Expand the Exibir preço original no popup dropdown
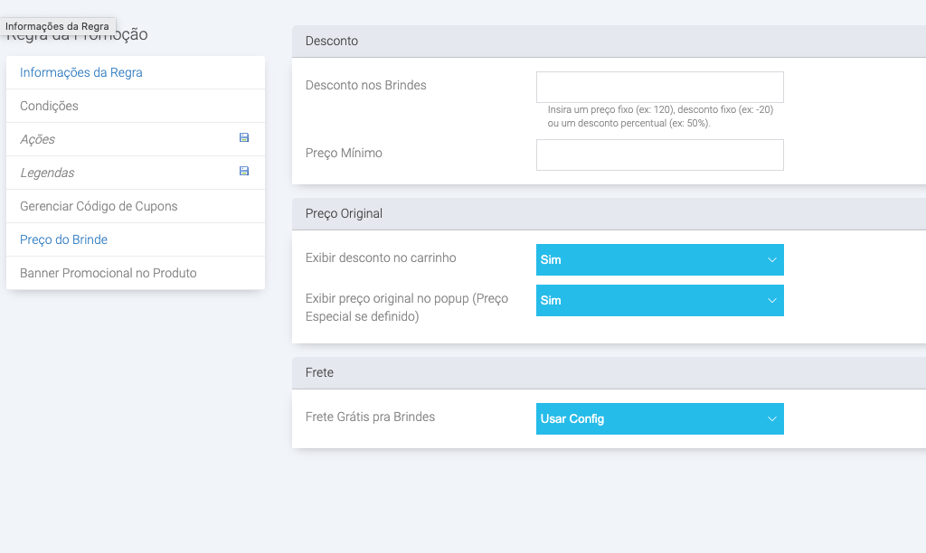Viewport: 926px width, 553px height. tap(659, 301)
